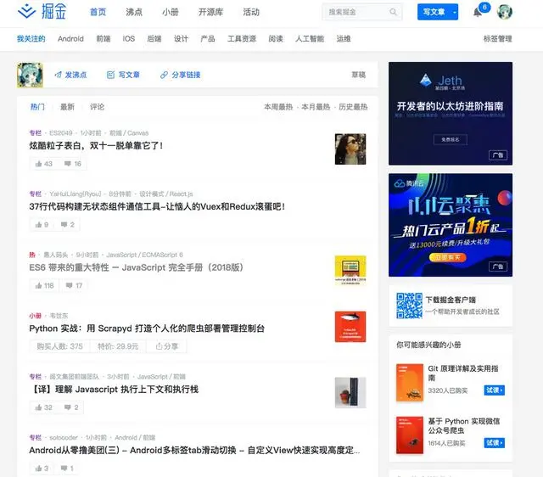Open author 惠人码头 profile
Viewport: 543px width, 477px height.
(55, 255)
